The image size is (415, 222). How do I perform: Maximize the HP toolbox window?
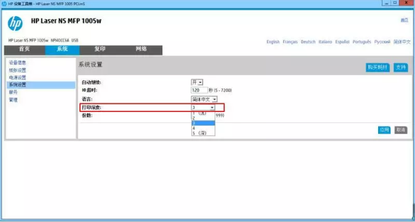click(395, 2)
